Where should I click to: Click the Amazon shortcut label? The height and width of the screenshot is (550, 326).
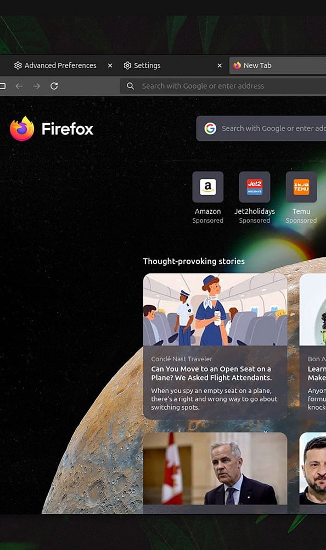coord(207,212)
